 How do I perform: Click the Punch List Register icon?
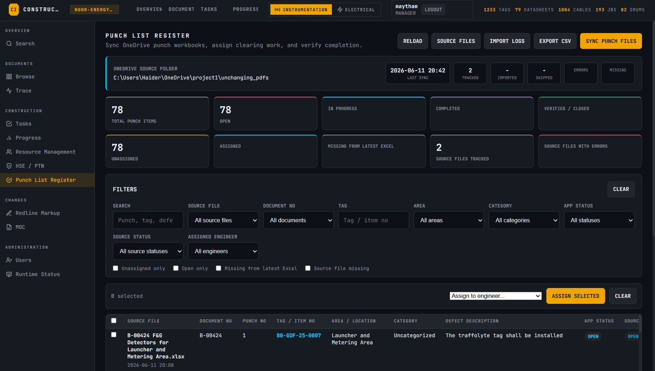coord(9,180)
